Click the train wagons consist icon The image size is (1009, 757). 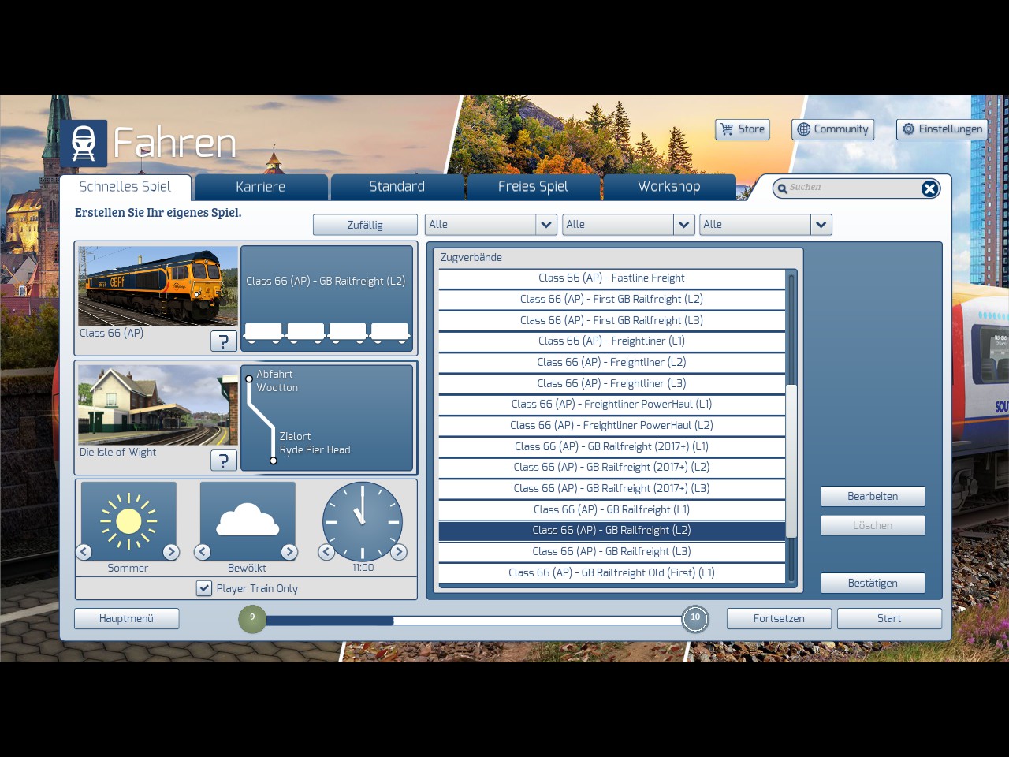(327, 333)
